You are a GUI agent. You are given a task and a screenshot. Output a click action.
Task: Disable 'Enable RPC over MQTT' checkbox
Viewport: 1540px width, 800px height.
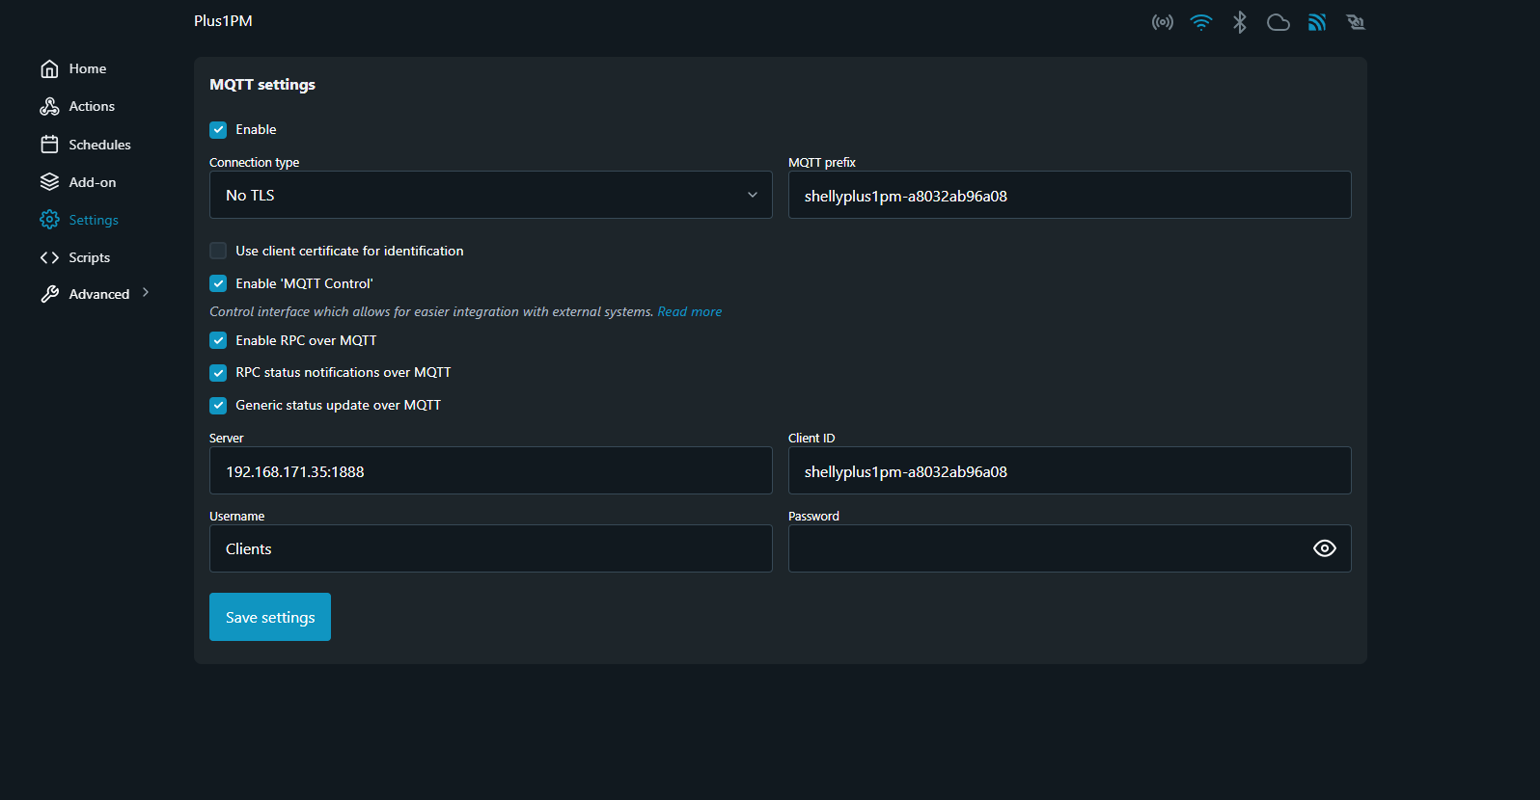point(218,340)
